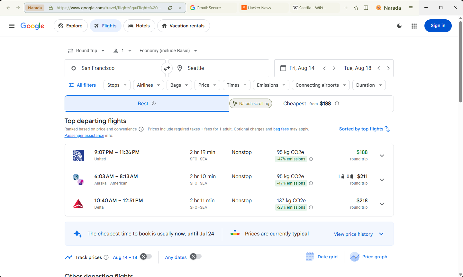Open info icon beside ranked by price and convenience

point(141,129)
